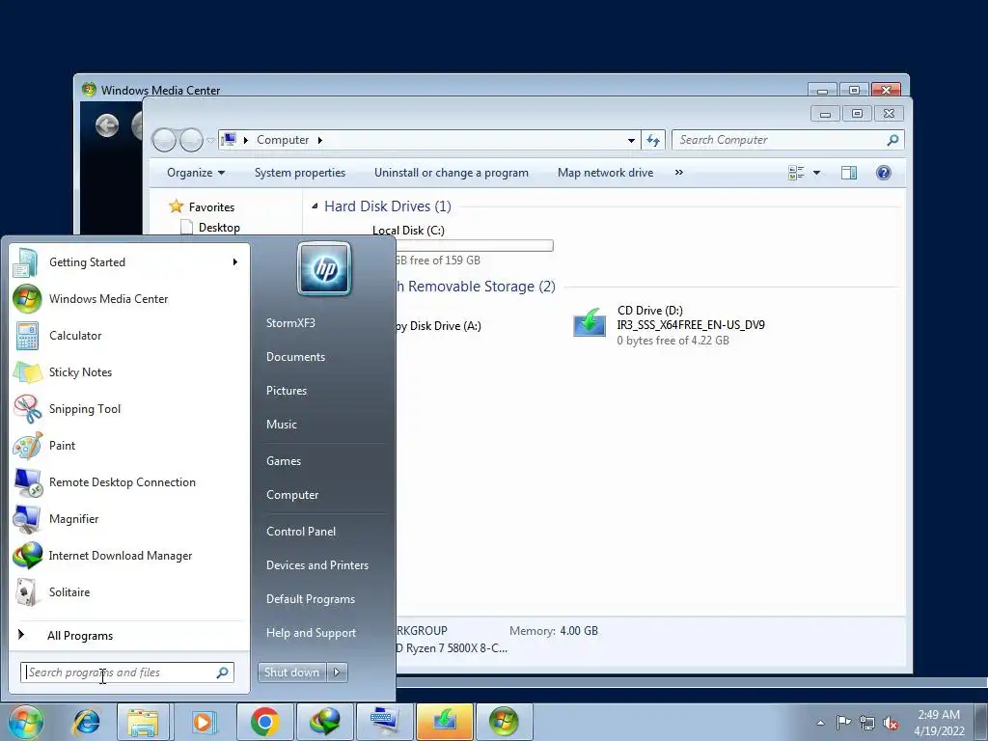The width and height of the screenshot is (988, 741).
Task: Click the network tray icon
Action: coord(867,723)
